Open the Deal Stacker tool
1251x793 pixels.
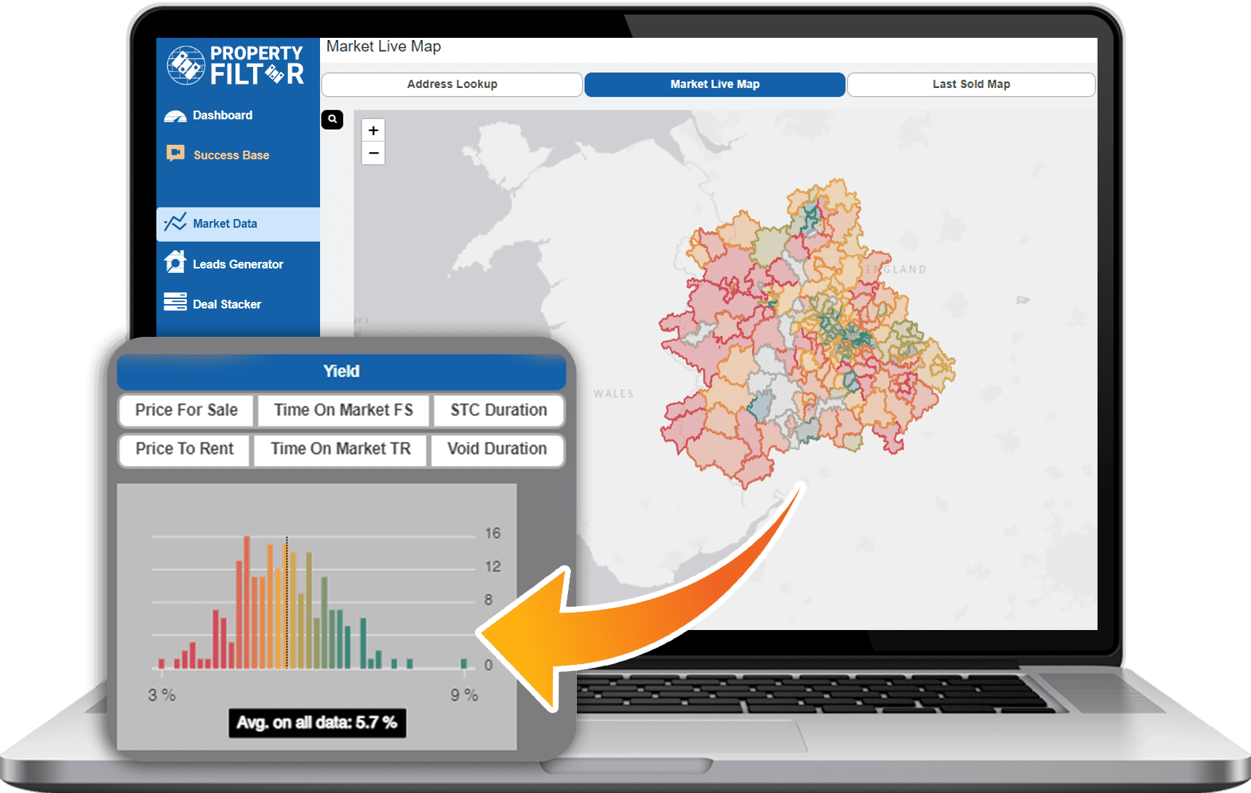[x=227, y=303]
